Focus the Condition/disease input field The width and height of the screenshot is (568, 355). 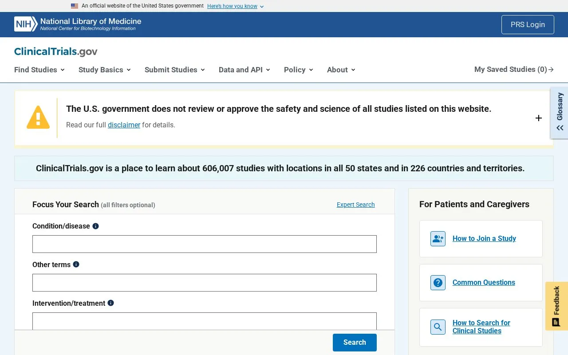pyautogui.click(x=205, y=244)
